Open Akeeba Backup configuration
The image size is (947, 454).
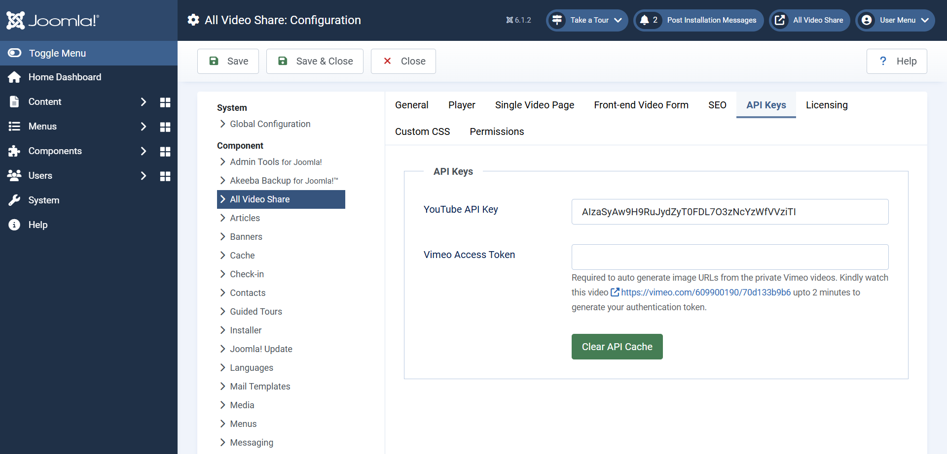coord(284,181)
